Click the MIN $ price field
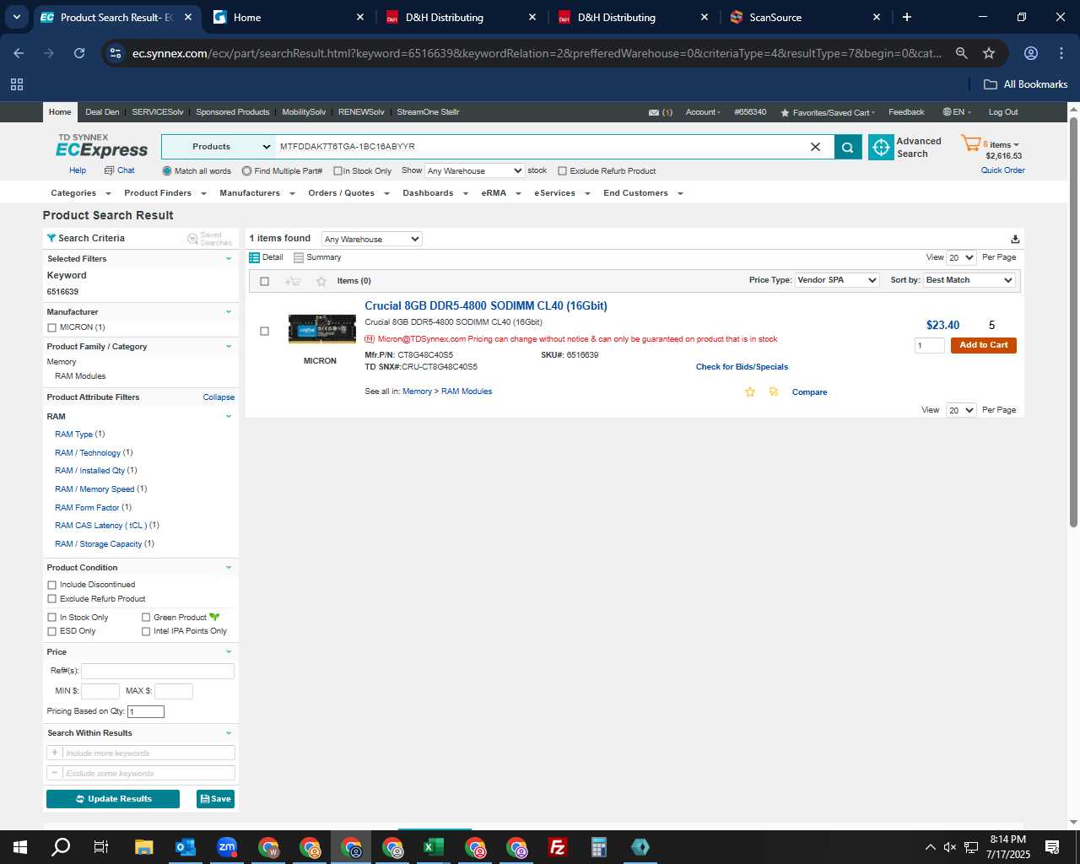This screenshot has width=1080, height=864. (x=100, y=691)
